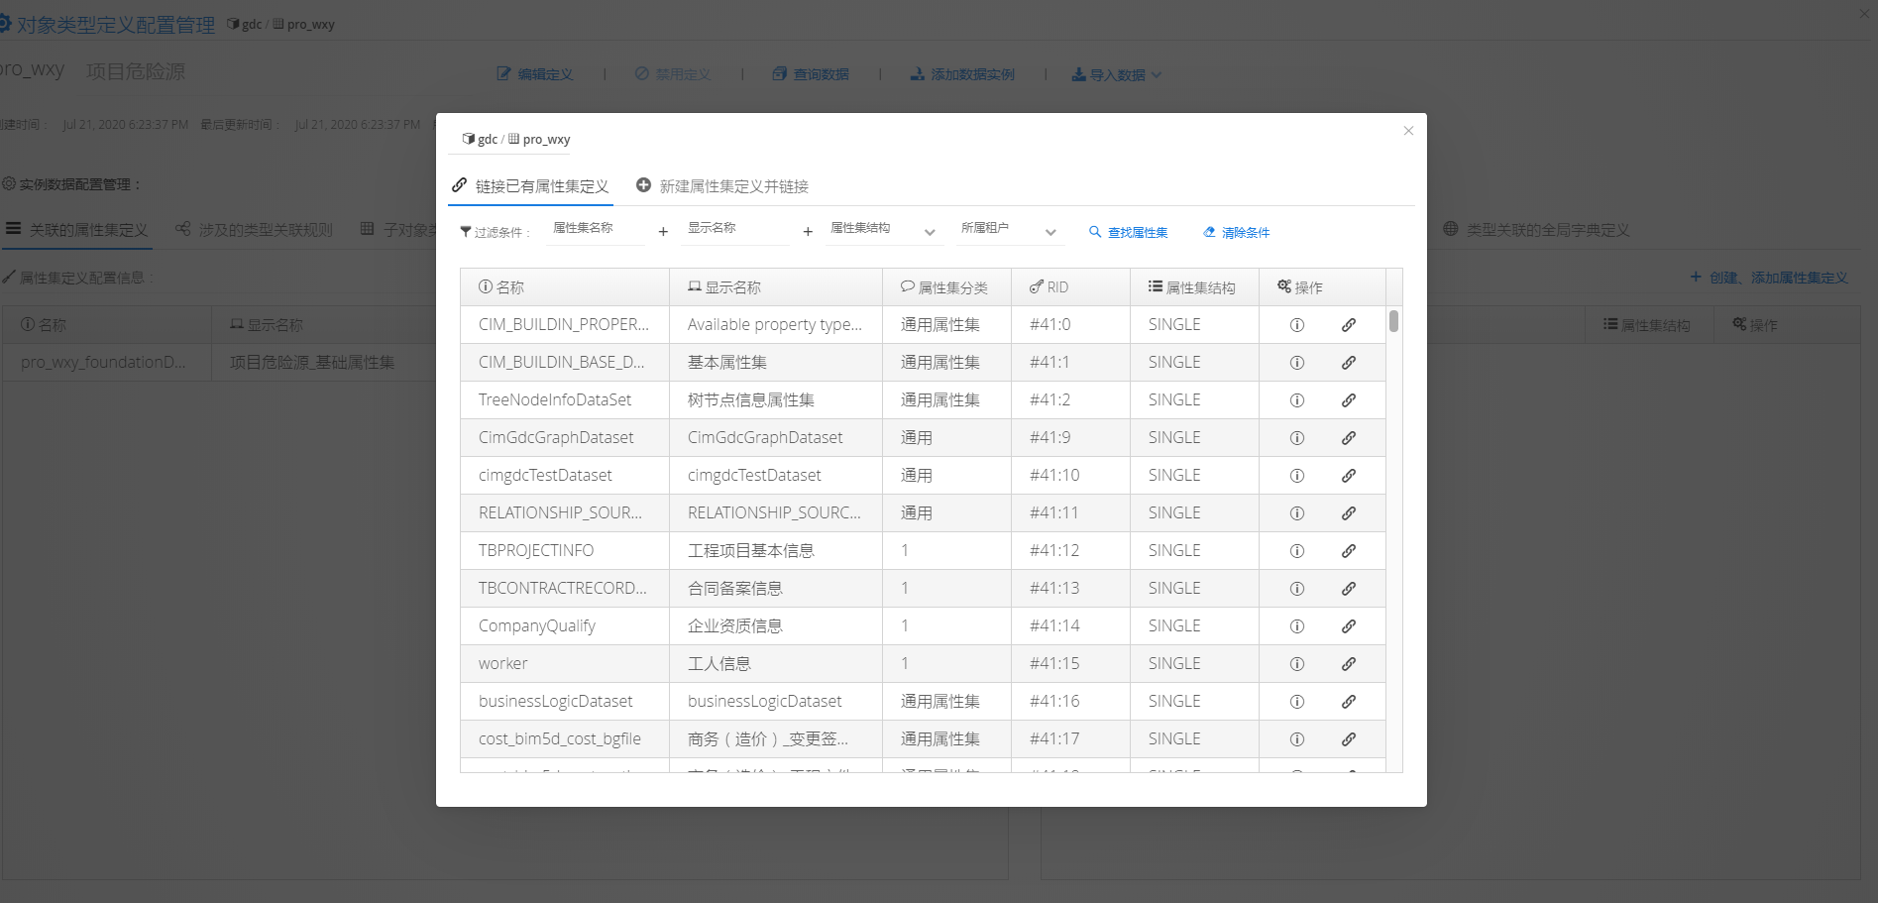1878x903 pixels.
Task: Click the 清除条件 clear button
Action: click(1236, 232)
